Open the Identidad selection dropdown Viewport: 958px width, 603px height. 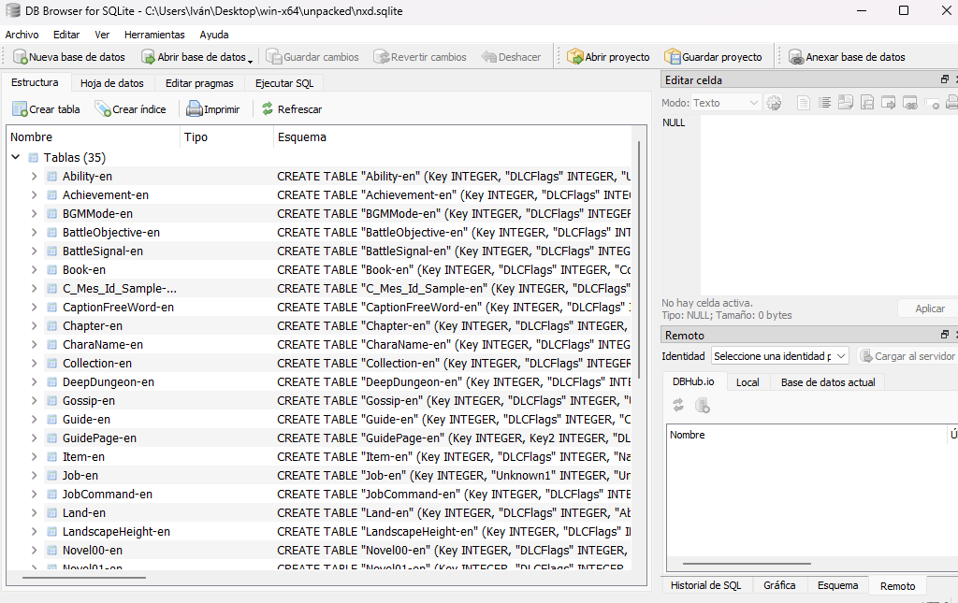[779, 356]
